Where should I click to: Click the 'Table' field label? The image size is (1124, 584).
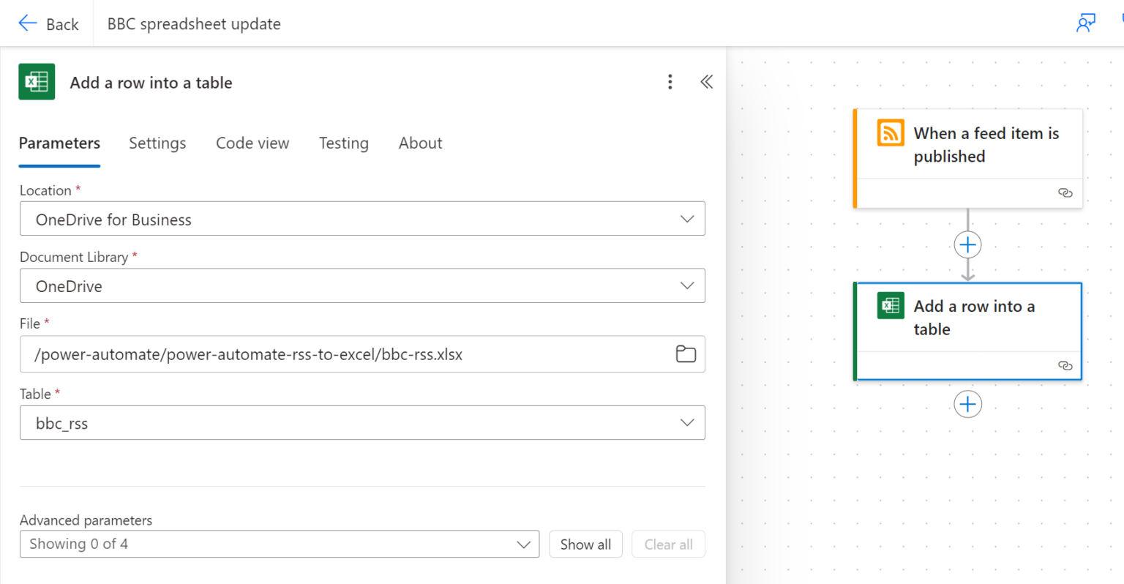[35, 394]
